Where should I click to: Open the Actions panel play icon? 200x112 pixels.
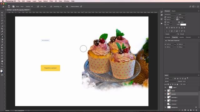[x=162, y=24]
